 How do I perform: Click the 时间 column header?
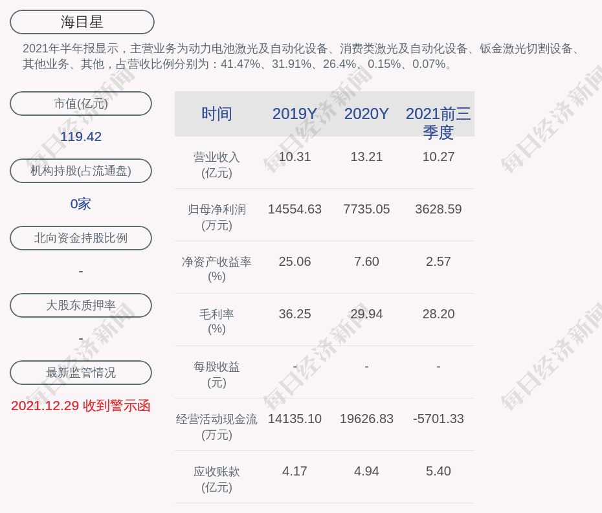(x=217, y=114)
